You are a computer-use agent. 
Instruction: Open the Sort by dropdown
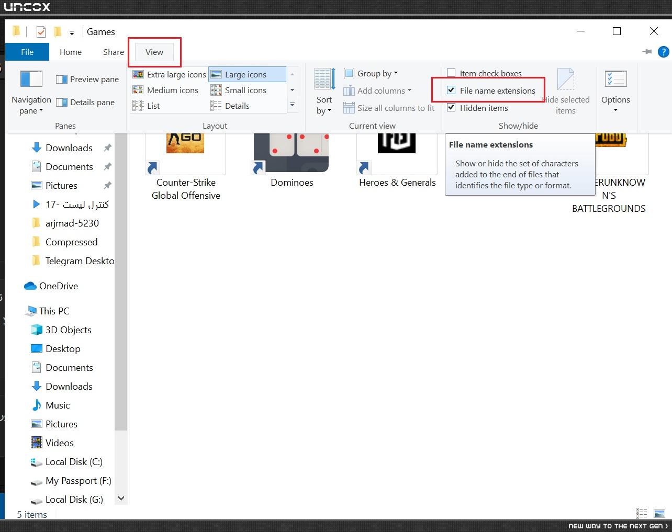pyautogui.click(x=324, y=92)
